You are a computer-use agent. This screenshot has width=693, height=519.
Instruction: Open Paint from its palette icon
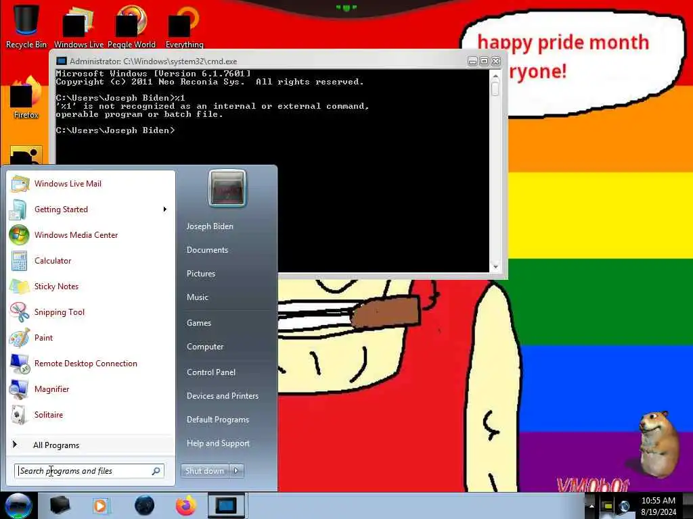[x=20, y=338]
